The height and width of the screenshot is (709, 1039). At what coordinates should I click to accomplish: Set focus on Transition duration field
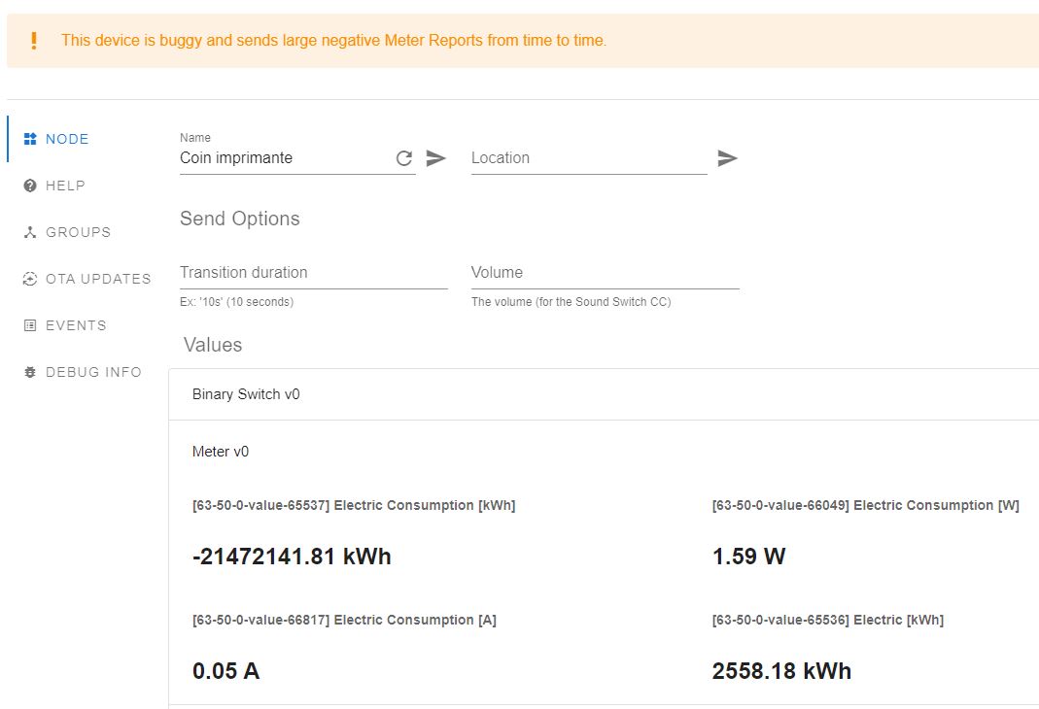313,273
